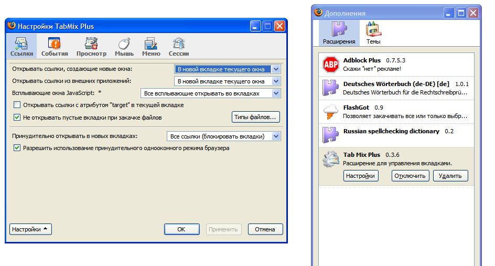Uncheck 'Не открывать пустые вкладки при закачке файлов'
This screenshot has height=266, width=495.
[x=17, y=118]
